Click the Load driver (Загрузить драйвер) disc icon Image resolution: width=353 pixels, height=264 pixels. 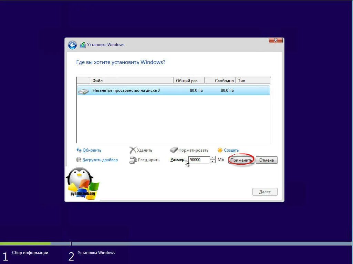tap(79, 160)
